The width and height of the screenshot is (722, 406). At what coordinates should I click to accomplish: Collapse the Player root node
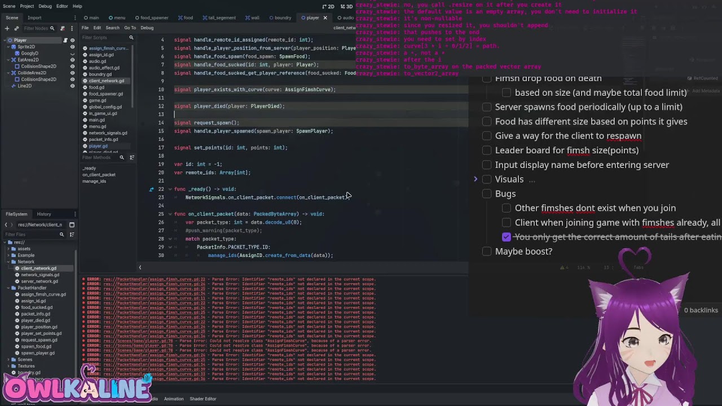tap(5, 40)
